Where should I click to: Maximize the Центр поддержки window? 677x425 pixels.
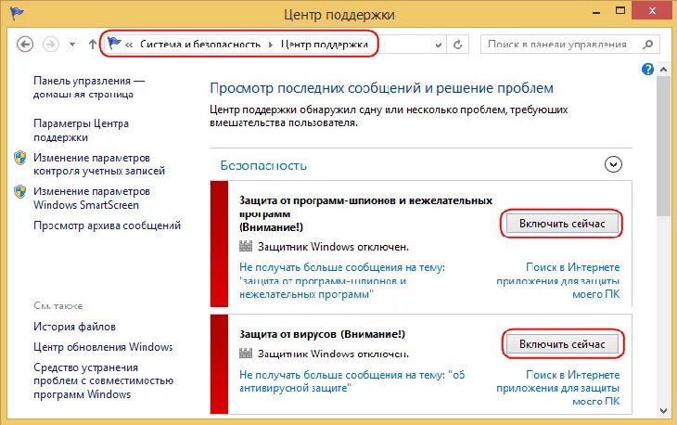[x=620, y=11]
